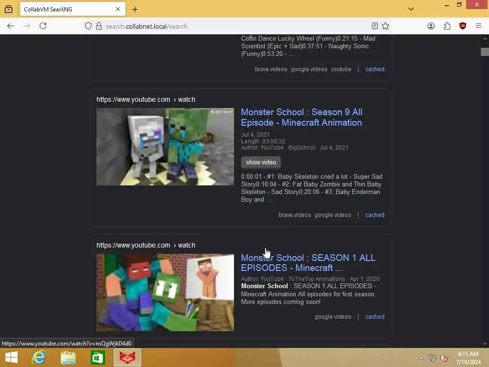The image size is (489, 367).
Task: Expand the list all tabs chevron
Action: pos(411,9)
